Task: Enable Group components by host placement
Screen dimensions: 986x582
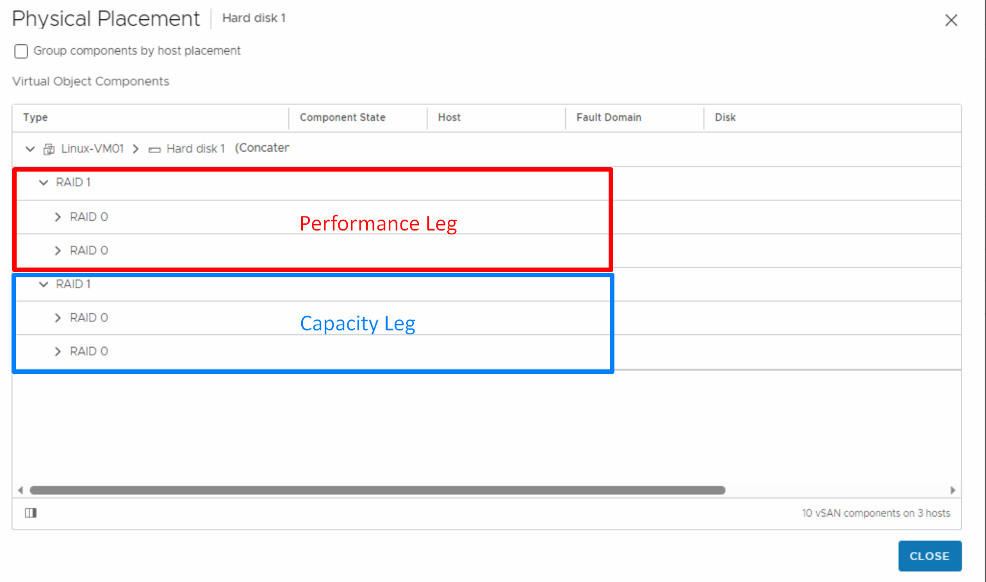Action: click(21, 51)
